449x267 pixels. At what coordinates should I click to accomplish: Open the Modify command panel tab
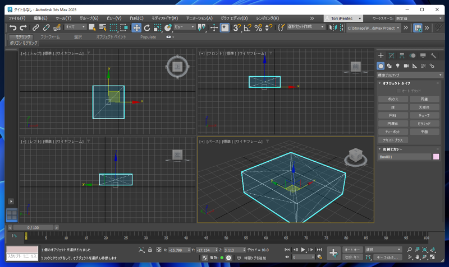(391, 55)
